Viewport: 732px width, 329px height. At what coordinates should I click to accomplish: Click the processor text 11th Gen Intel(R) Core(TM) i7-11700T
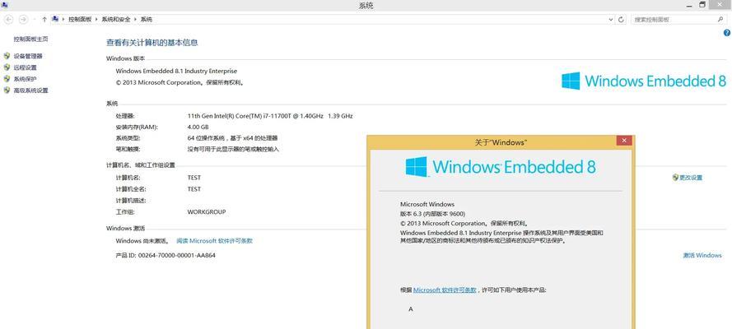click(239, 116)
